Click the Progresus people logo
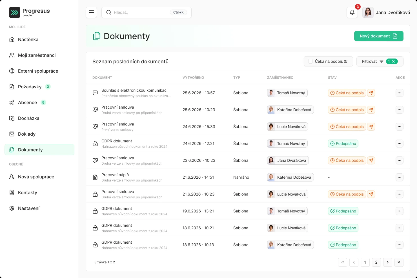Screen dimensions: 417x278 click(x=30, y=12)
